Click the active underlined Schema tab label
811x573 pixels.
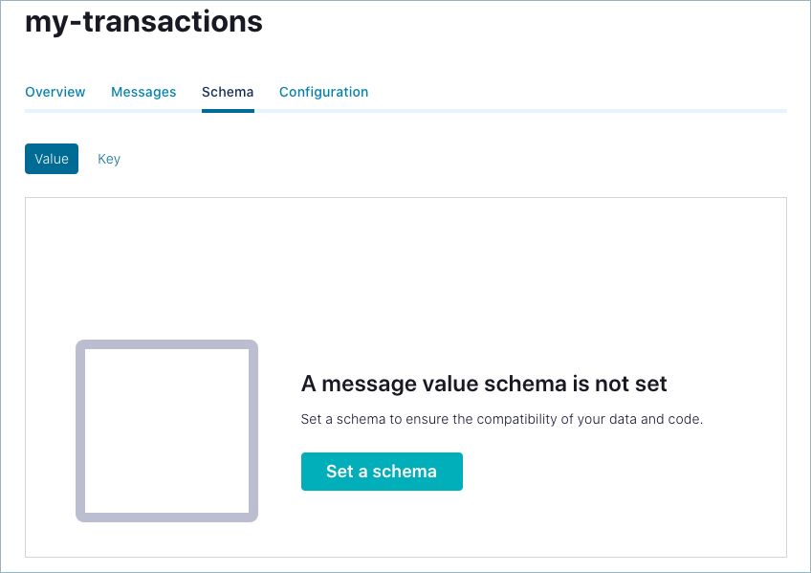[x=228, y=92]
